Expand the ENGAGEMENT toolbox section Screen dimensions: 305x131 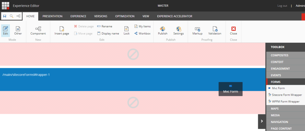[285, 69]
